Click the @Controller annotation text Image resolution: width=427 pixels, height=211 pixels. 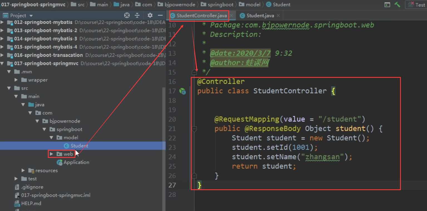tap(221, 81)
